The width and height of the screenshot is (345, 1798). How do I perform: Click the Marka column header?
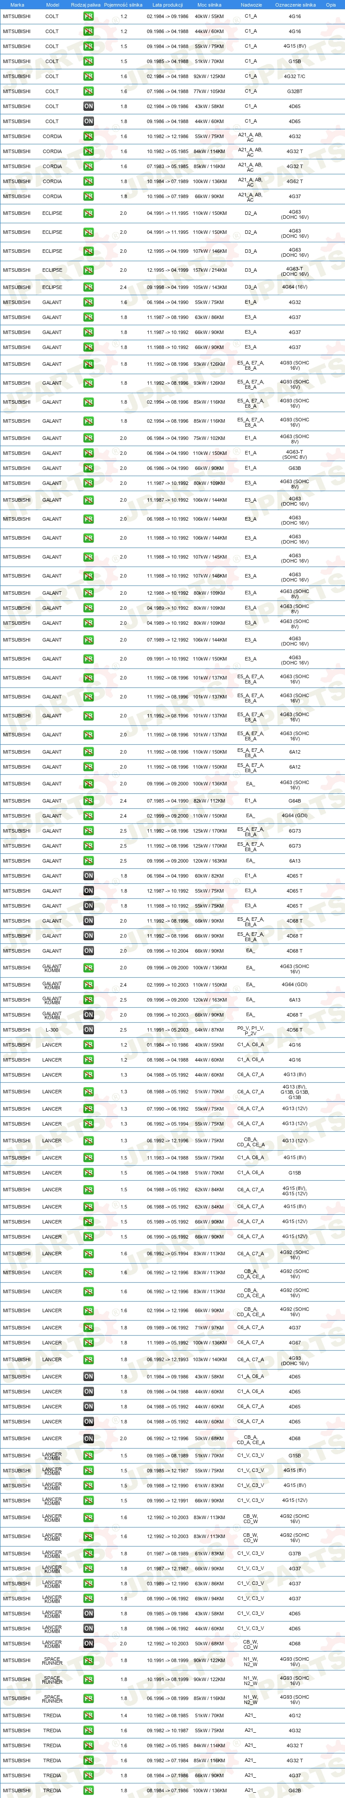coord(17,5)
